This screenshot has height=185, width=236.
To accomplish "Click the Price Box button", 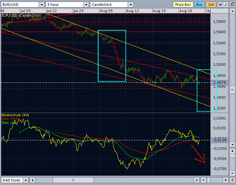I will (183, 5).
